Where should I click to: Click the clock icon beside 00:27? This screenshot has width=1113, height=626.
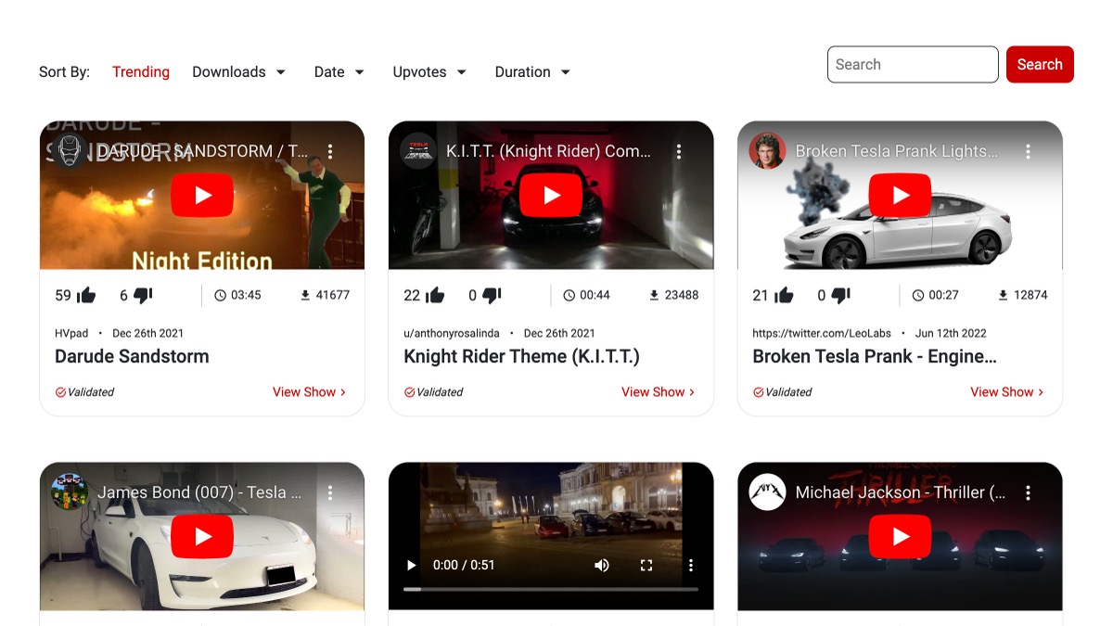[917, 295]
